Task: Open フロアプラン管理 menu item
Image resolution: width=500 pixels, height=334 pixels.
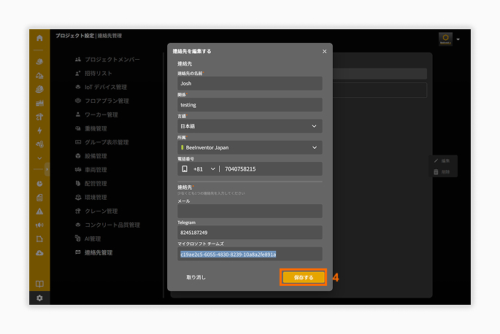Action: click(102, 101)
